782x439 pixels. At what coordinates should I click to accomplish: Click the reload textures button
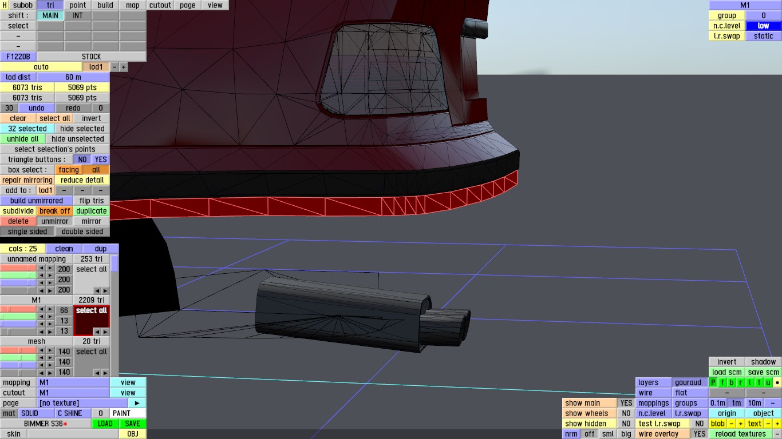(741, 434)
